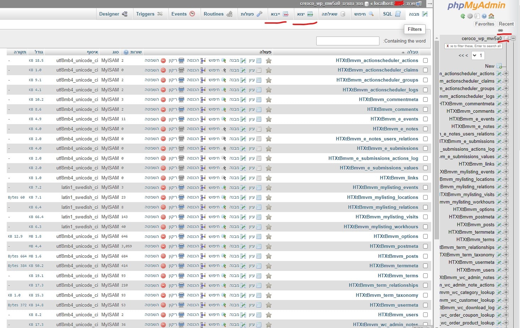Open the HTXtBmvm_mylisting_visits table link
The image size is (520, 328).
click(x=387, y=217)
